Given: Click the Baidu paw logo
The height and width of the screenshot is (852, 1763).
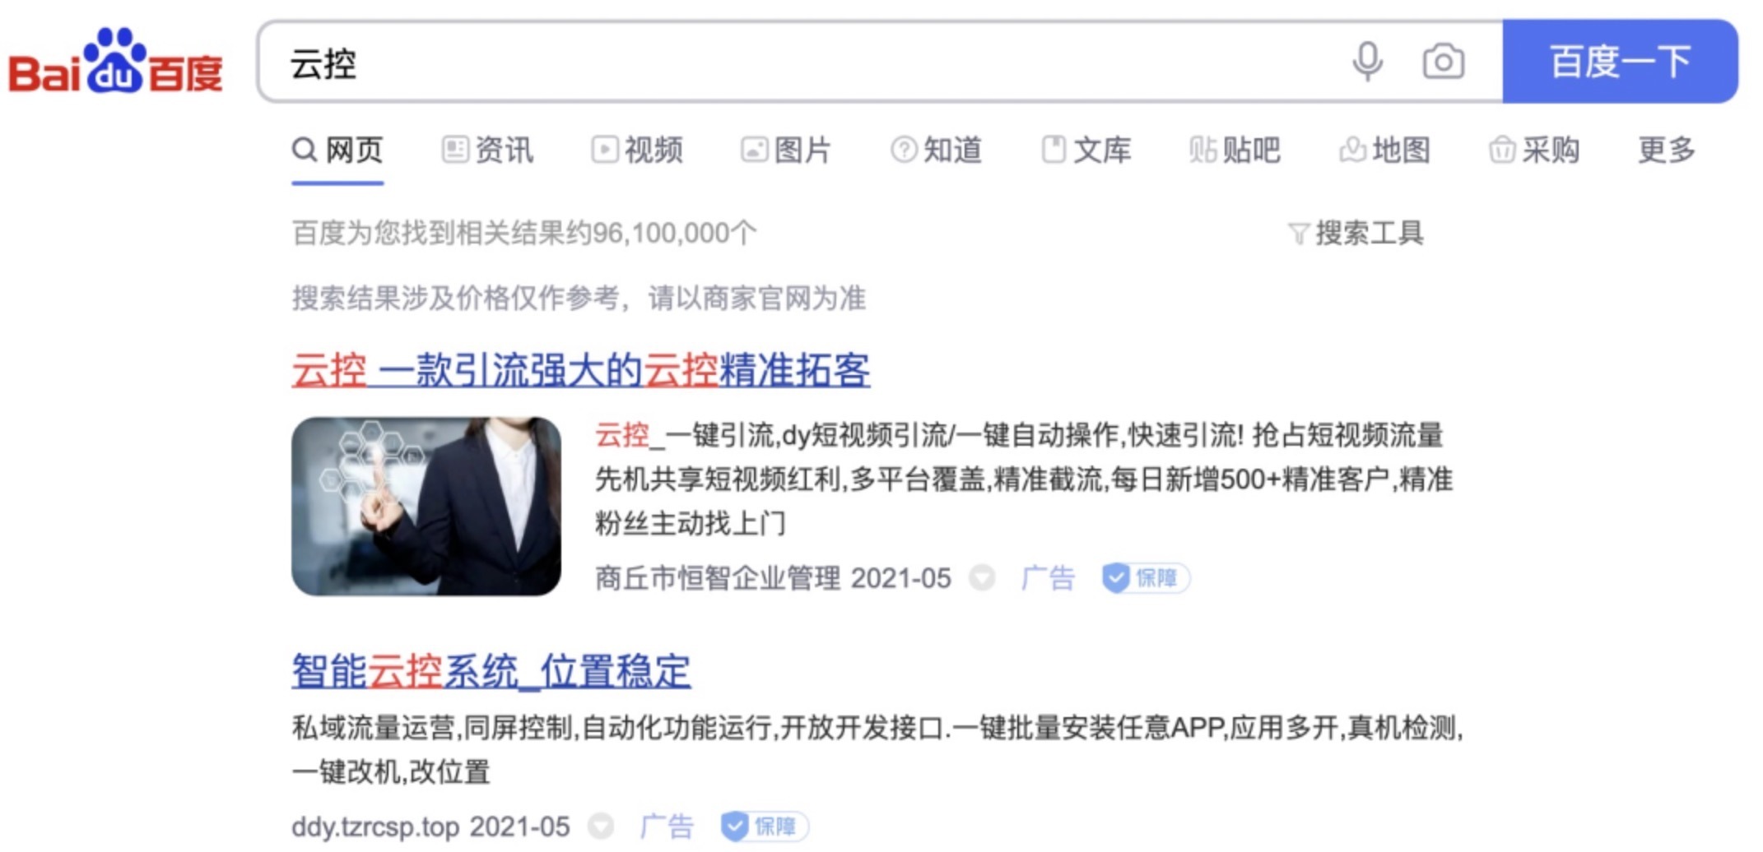Looking at the screenshot, I should pos(116,62).
